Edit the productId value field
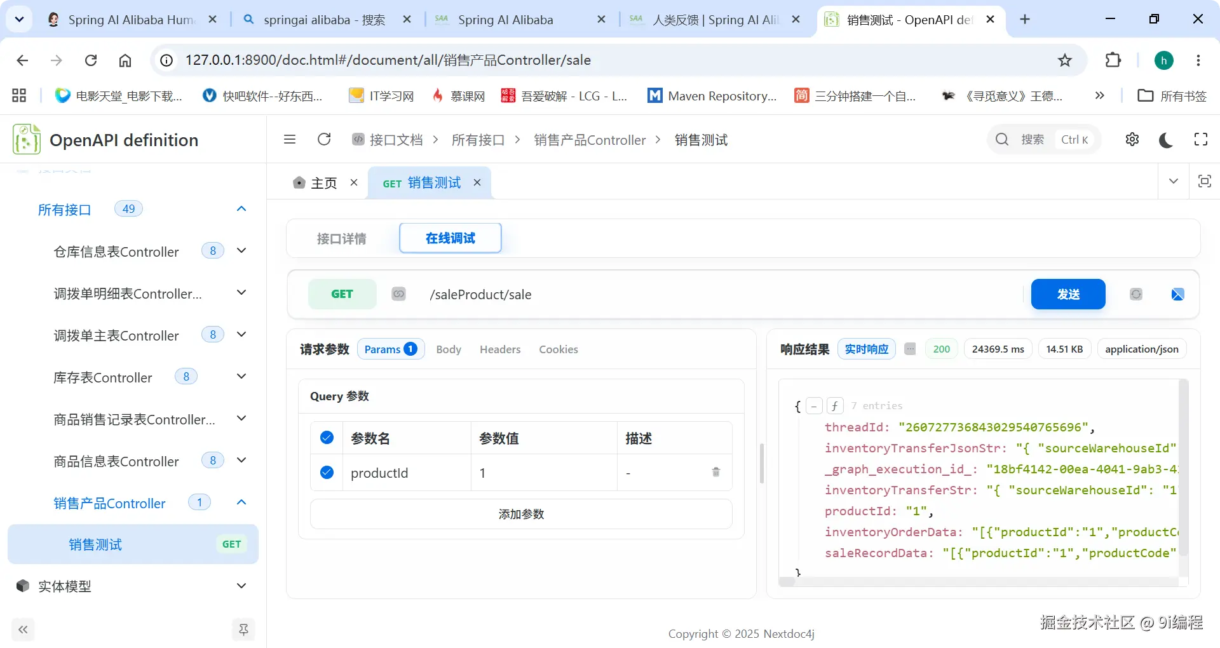Image resolution: width=1220 pixels, height=648 pixels. tap(544, 473)
